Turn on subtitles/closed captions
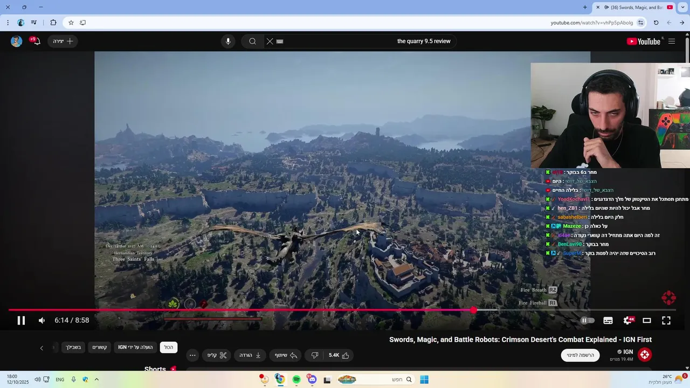The width and height of the screenshot is (690, 388). coord(608,320)
